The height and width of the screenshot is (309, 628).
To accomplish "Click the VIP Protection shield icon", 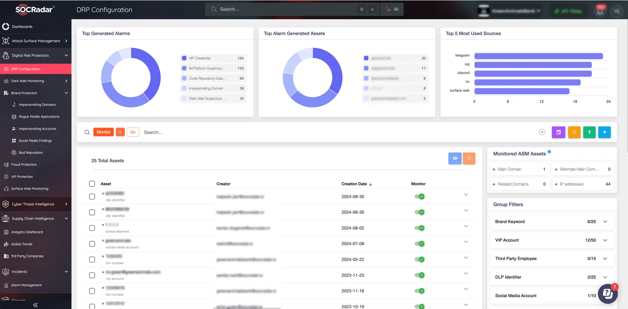I will (x=6, y=177).
